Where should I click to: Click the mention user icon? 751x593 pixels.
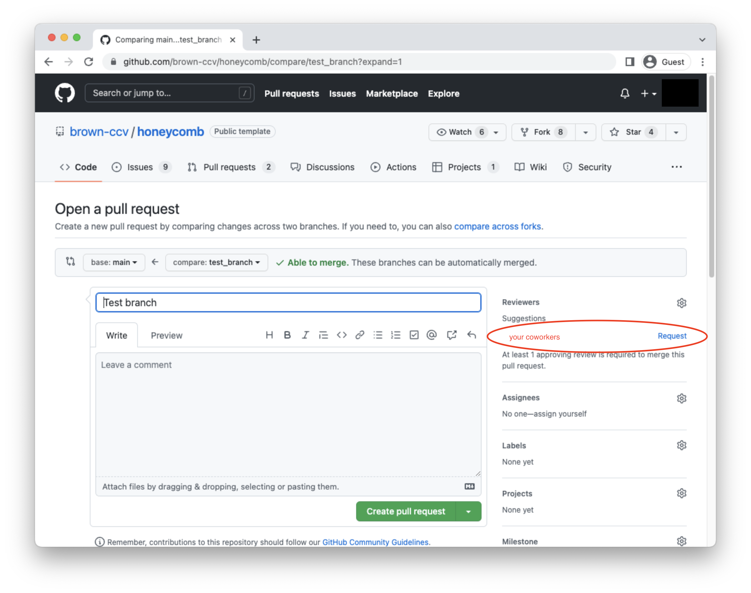pyautogui.click(x=432, y=335)
